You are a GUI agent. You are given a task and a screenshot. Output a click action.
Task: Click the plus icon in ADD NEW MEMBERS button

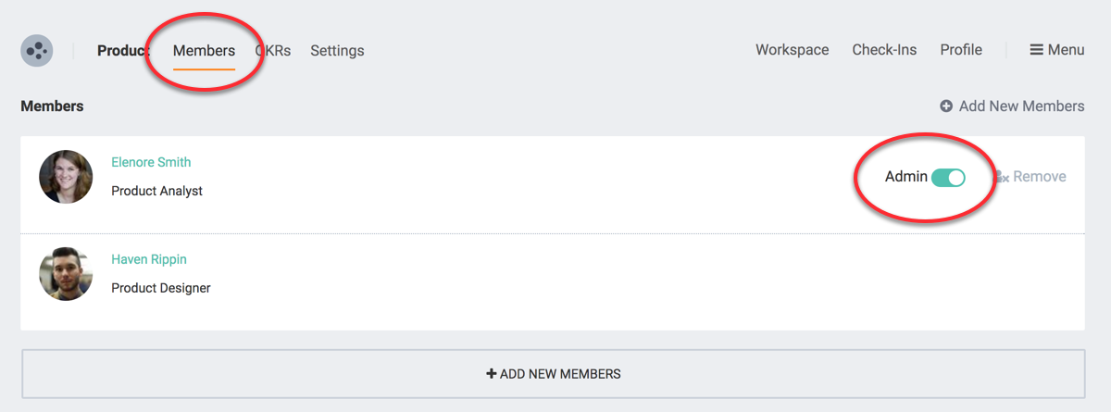pos(492,374)
